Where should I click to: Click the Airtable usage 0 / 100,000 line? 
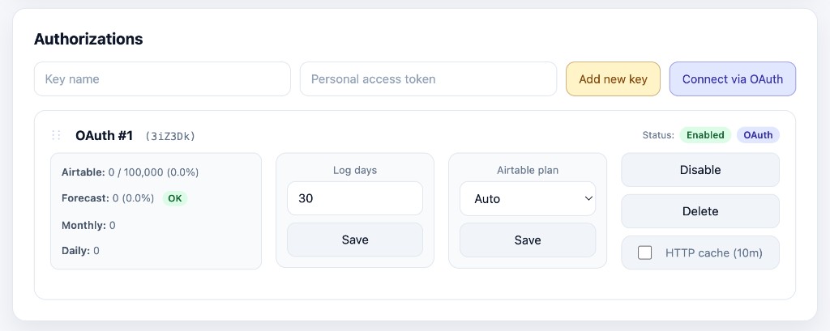tap(130, 172)
